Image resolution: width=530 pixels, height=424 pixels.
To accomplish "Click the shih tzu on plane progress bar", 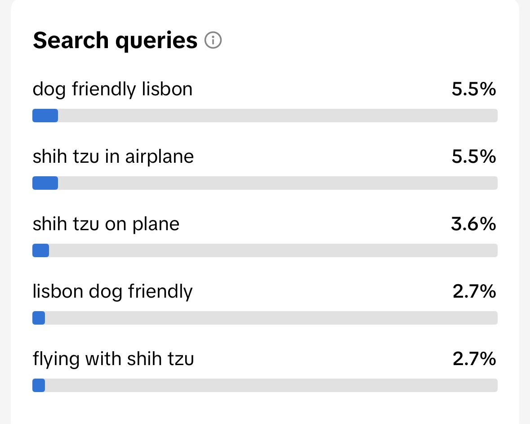I will click(x=265, y=250).
